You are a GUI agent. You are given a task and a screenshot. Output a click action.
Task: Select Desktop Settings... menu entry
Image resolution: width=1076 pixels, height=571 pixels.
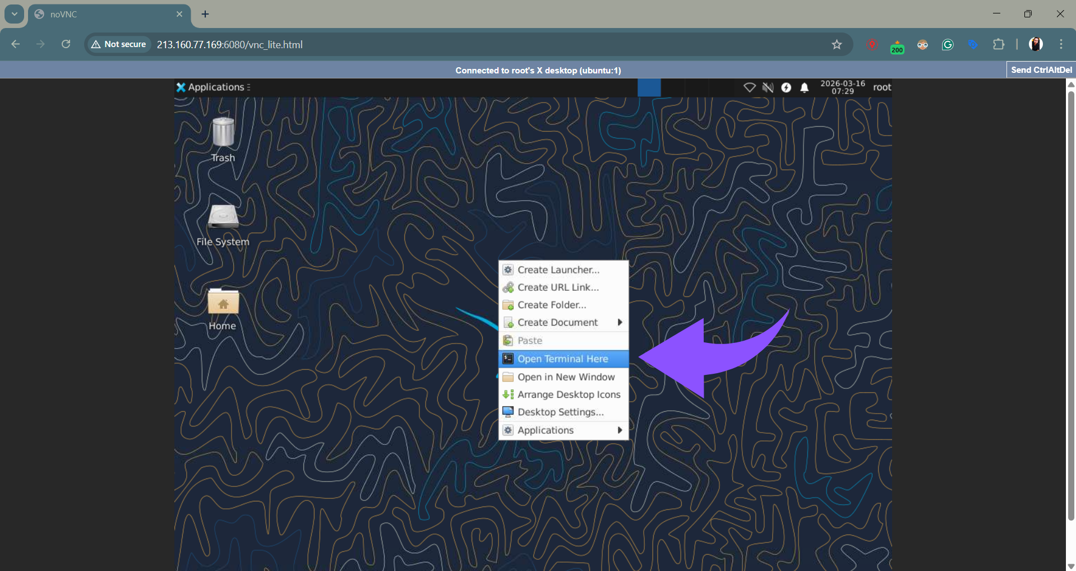point(560,412)
